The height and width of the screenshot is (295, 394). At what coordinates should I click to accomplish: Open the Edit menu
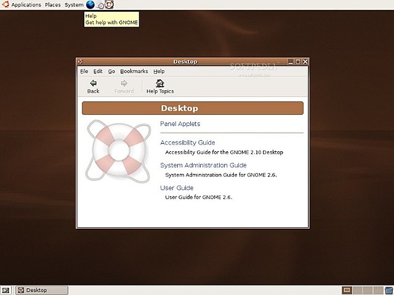coord(98,71)
